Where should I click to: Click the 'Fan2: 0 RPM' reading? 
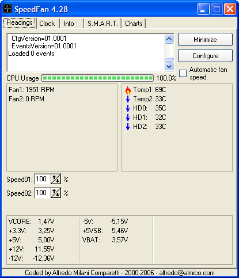click(26, 99)
